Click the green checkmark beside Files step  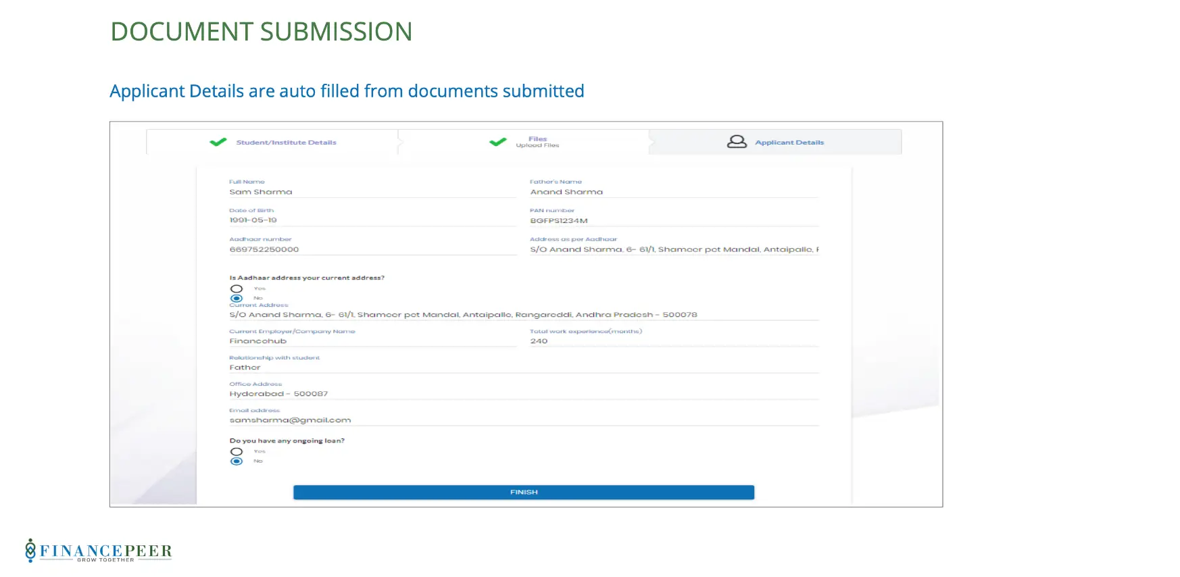[x=498, y=142]
